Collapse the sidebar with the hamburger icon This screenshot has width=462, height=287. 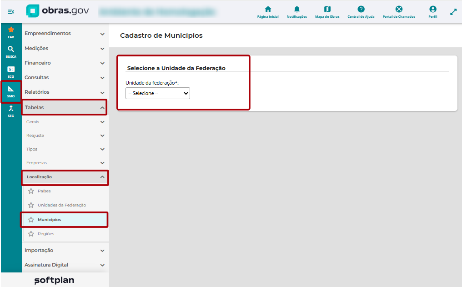(11, 12)
